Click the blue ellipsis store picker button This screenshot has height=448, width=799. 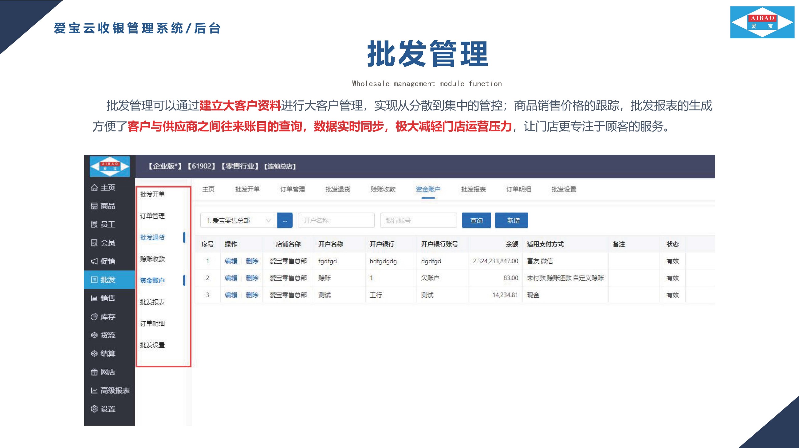pos(285,220)
